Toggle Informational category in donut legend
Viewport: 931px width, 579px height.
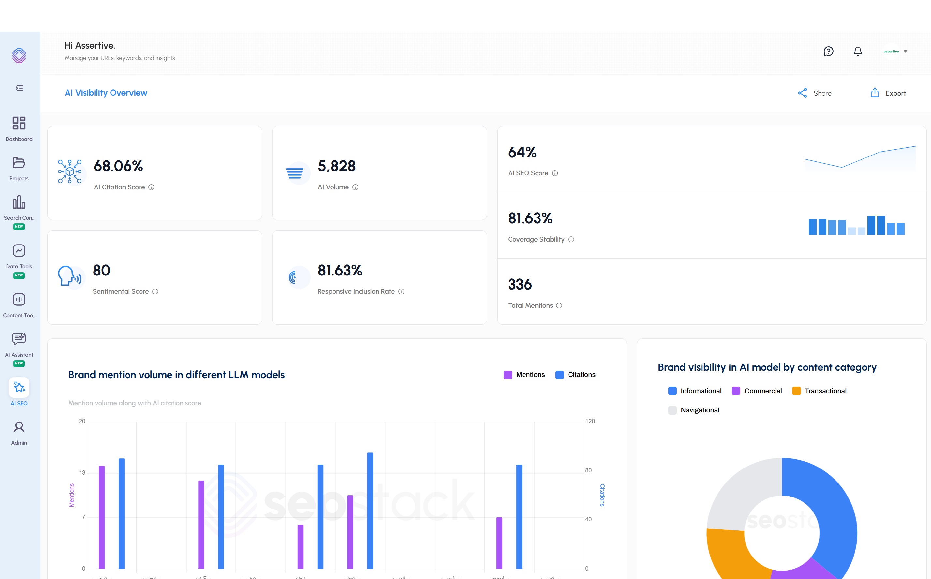695,391
